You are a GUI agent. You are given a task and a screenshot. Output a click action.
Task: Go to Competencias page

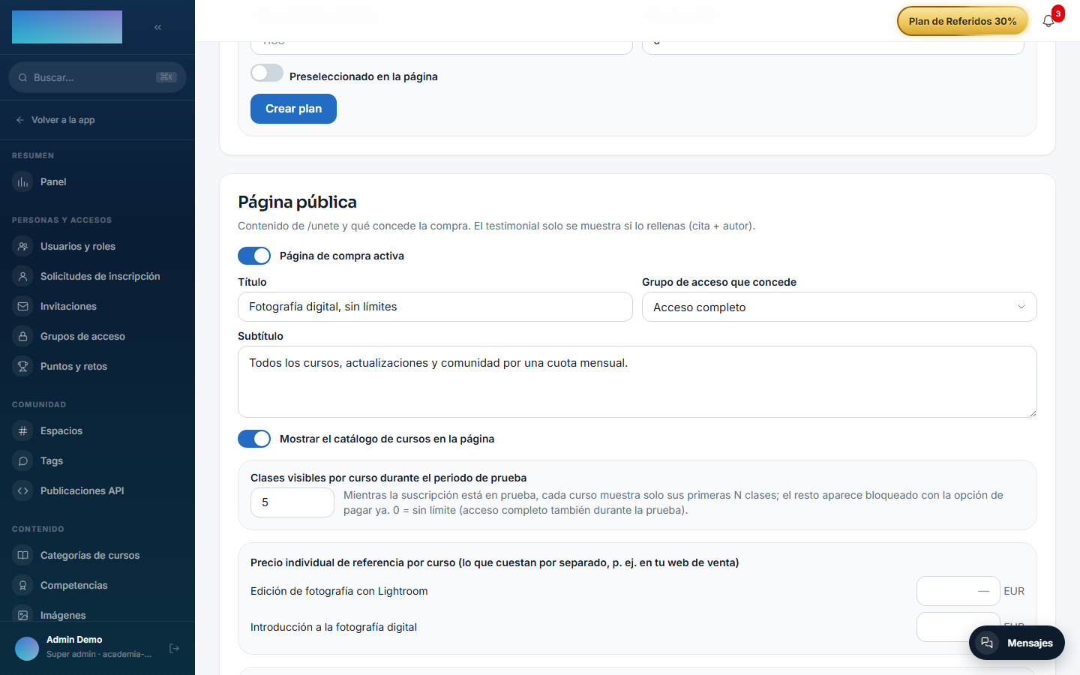(97, 586)
